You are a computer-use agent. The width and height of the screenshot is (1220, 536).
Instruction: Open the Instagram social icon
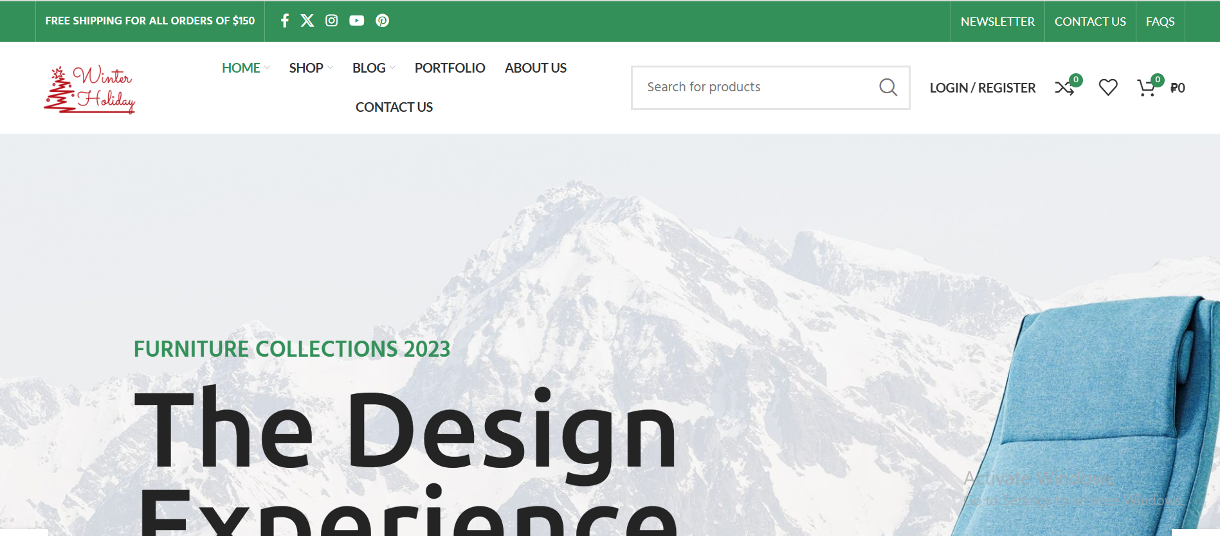pyautogui.click(x=332, y=21)
